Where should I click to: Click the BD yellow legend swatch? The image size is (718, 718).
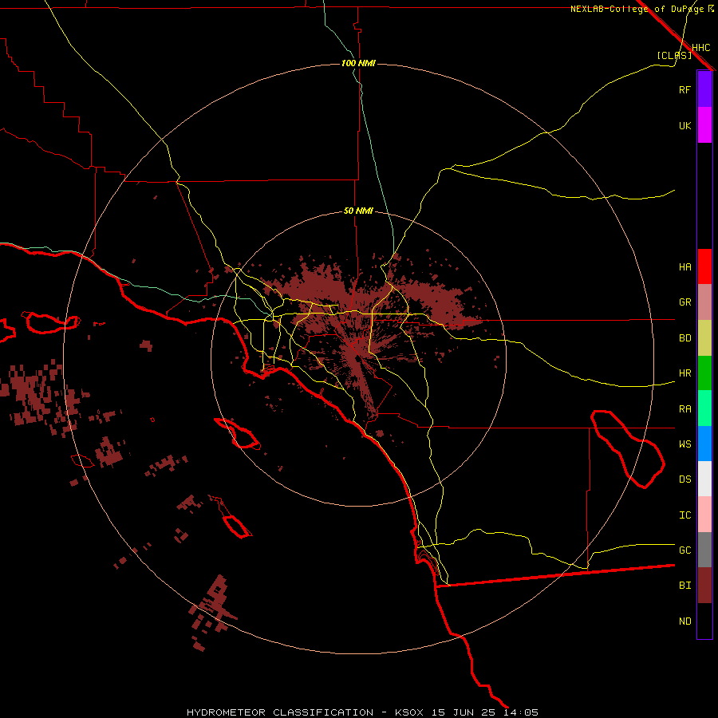[704, 337]
